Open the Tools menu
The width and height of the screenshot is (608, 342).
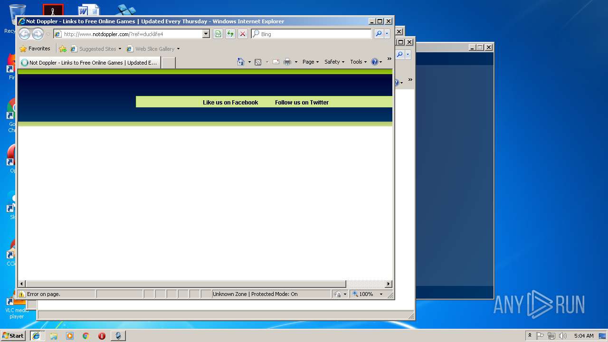click(x=359, y=62)
